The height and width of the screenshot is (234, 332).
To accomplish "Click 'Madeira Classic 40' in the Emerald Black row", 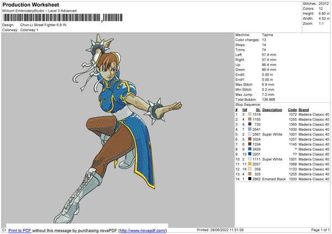I will (x=314, y=179).
